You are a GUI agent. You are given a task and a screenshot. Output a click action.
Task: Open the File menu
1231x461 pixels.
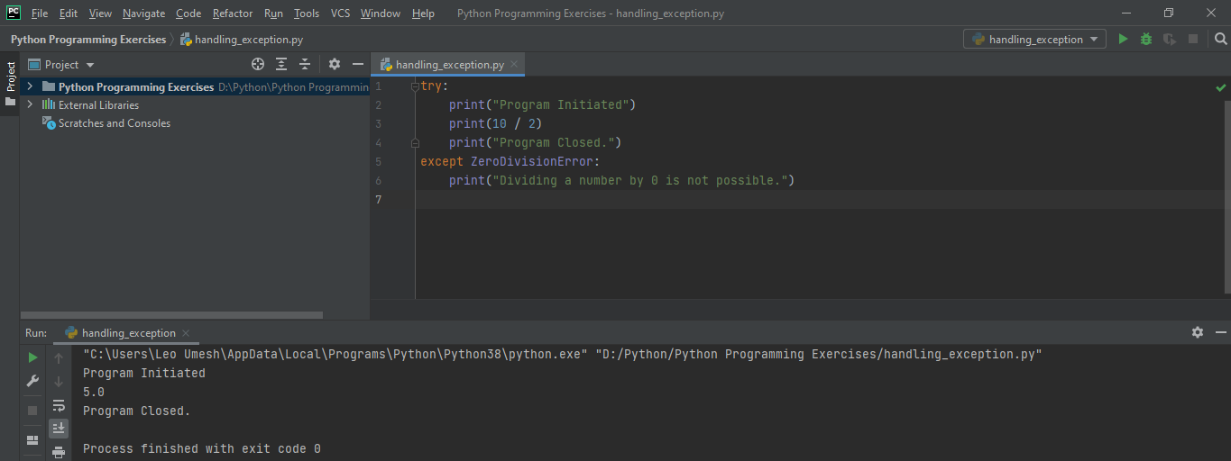(40, 14)
